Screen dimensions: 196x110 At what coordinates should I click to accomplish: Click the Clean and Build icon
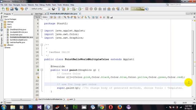coord(63,9)
